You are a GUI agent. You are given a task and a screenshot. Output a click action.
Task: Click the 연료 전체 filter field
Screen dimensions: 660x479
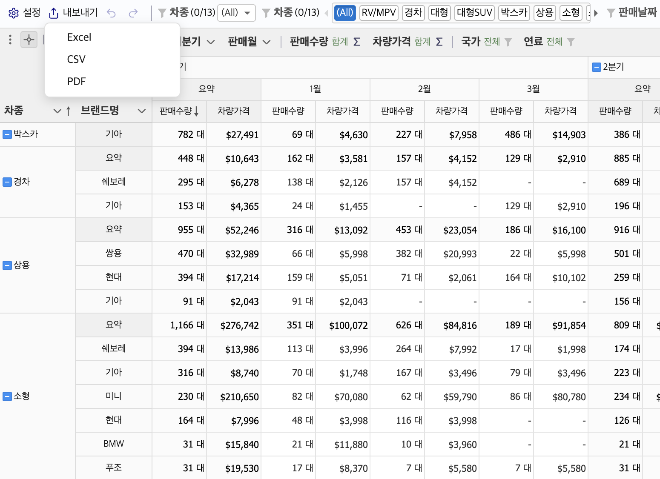tap(549, 42)
